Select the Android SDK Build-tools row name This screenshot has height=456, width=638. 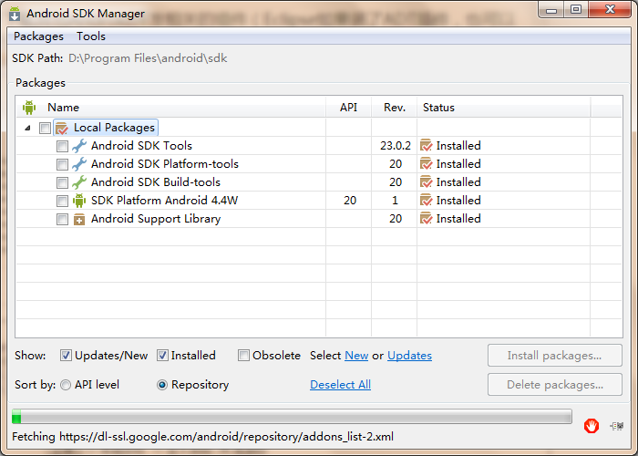(156, 182)
